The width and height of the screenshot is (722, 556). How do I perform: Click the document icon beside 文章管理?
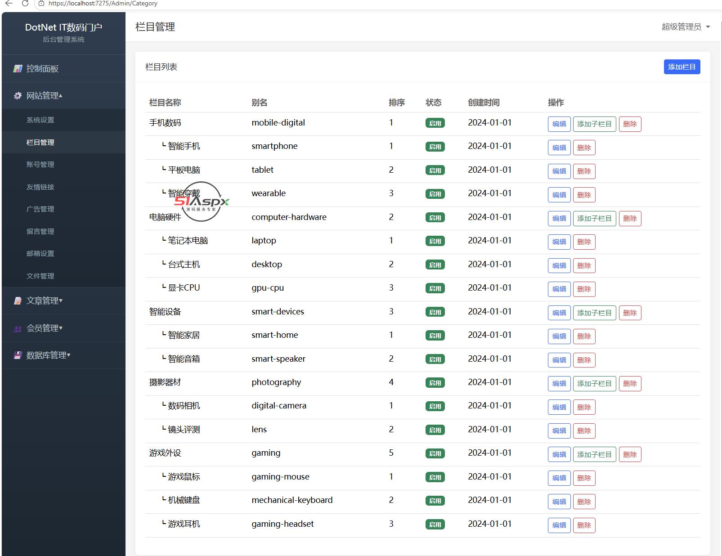(18, 301)
